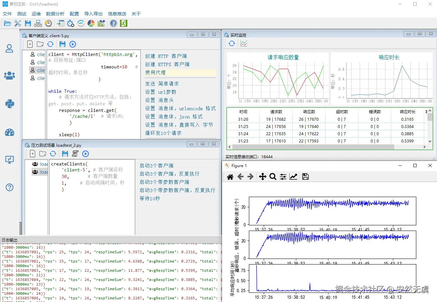This screenshot has height=302, width=437.
Task: Click the green exit icon in main toolbar
Action: pyautogui.click(x=124, y=23)
